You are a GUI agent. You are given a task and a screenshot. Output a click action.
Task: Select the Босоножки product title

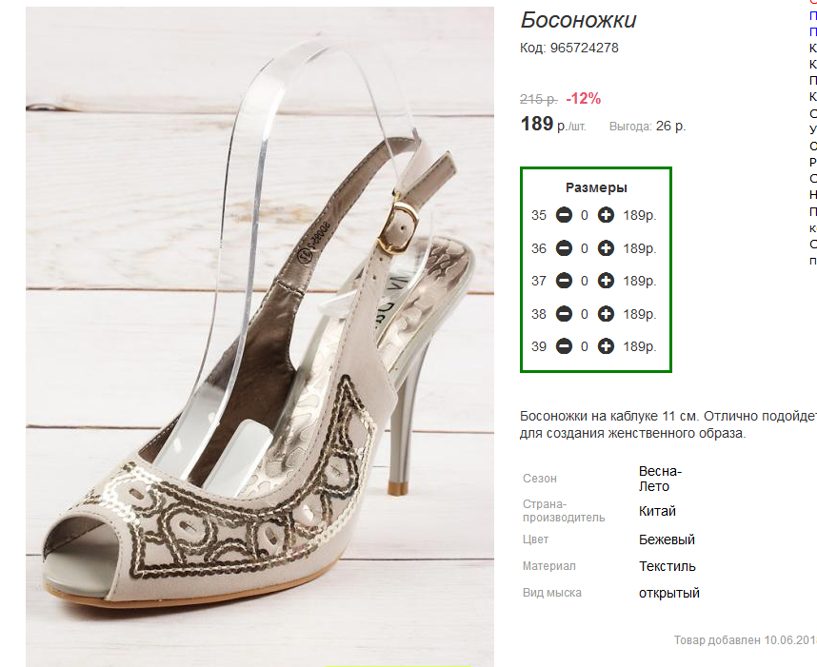[578, 20]
